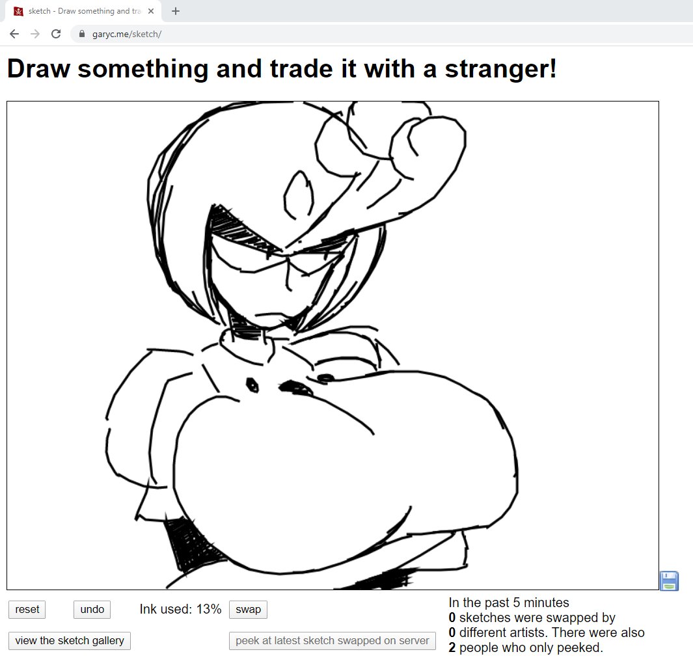Open a new browser tab with plus

176,11
